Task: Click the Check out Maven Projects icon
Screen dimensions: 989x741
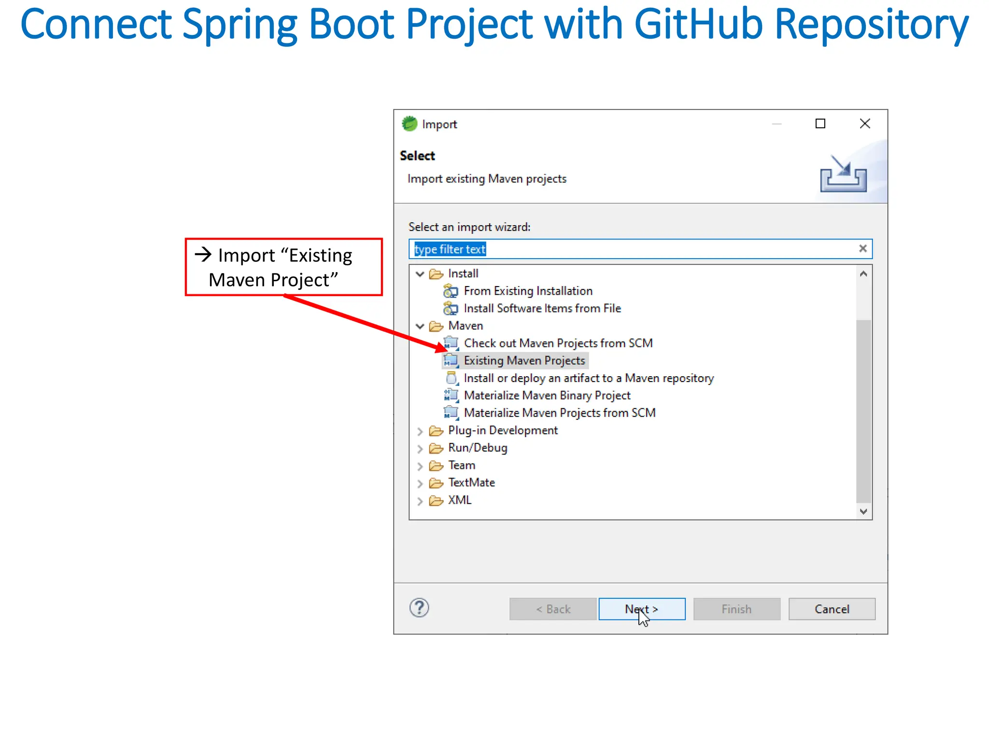Action: (x=451, y=343)
